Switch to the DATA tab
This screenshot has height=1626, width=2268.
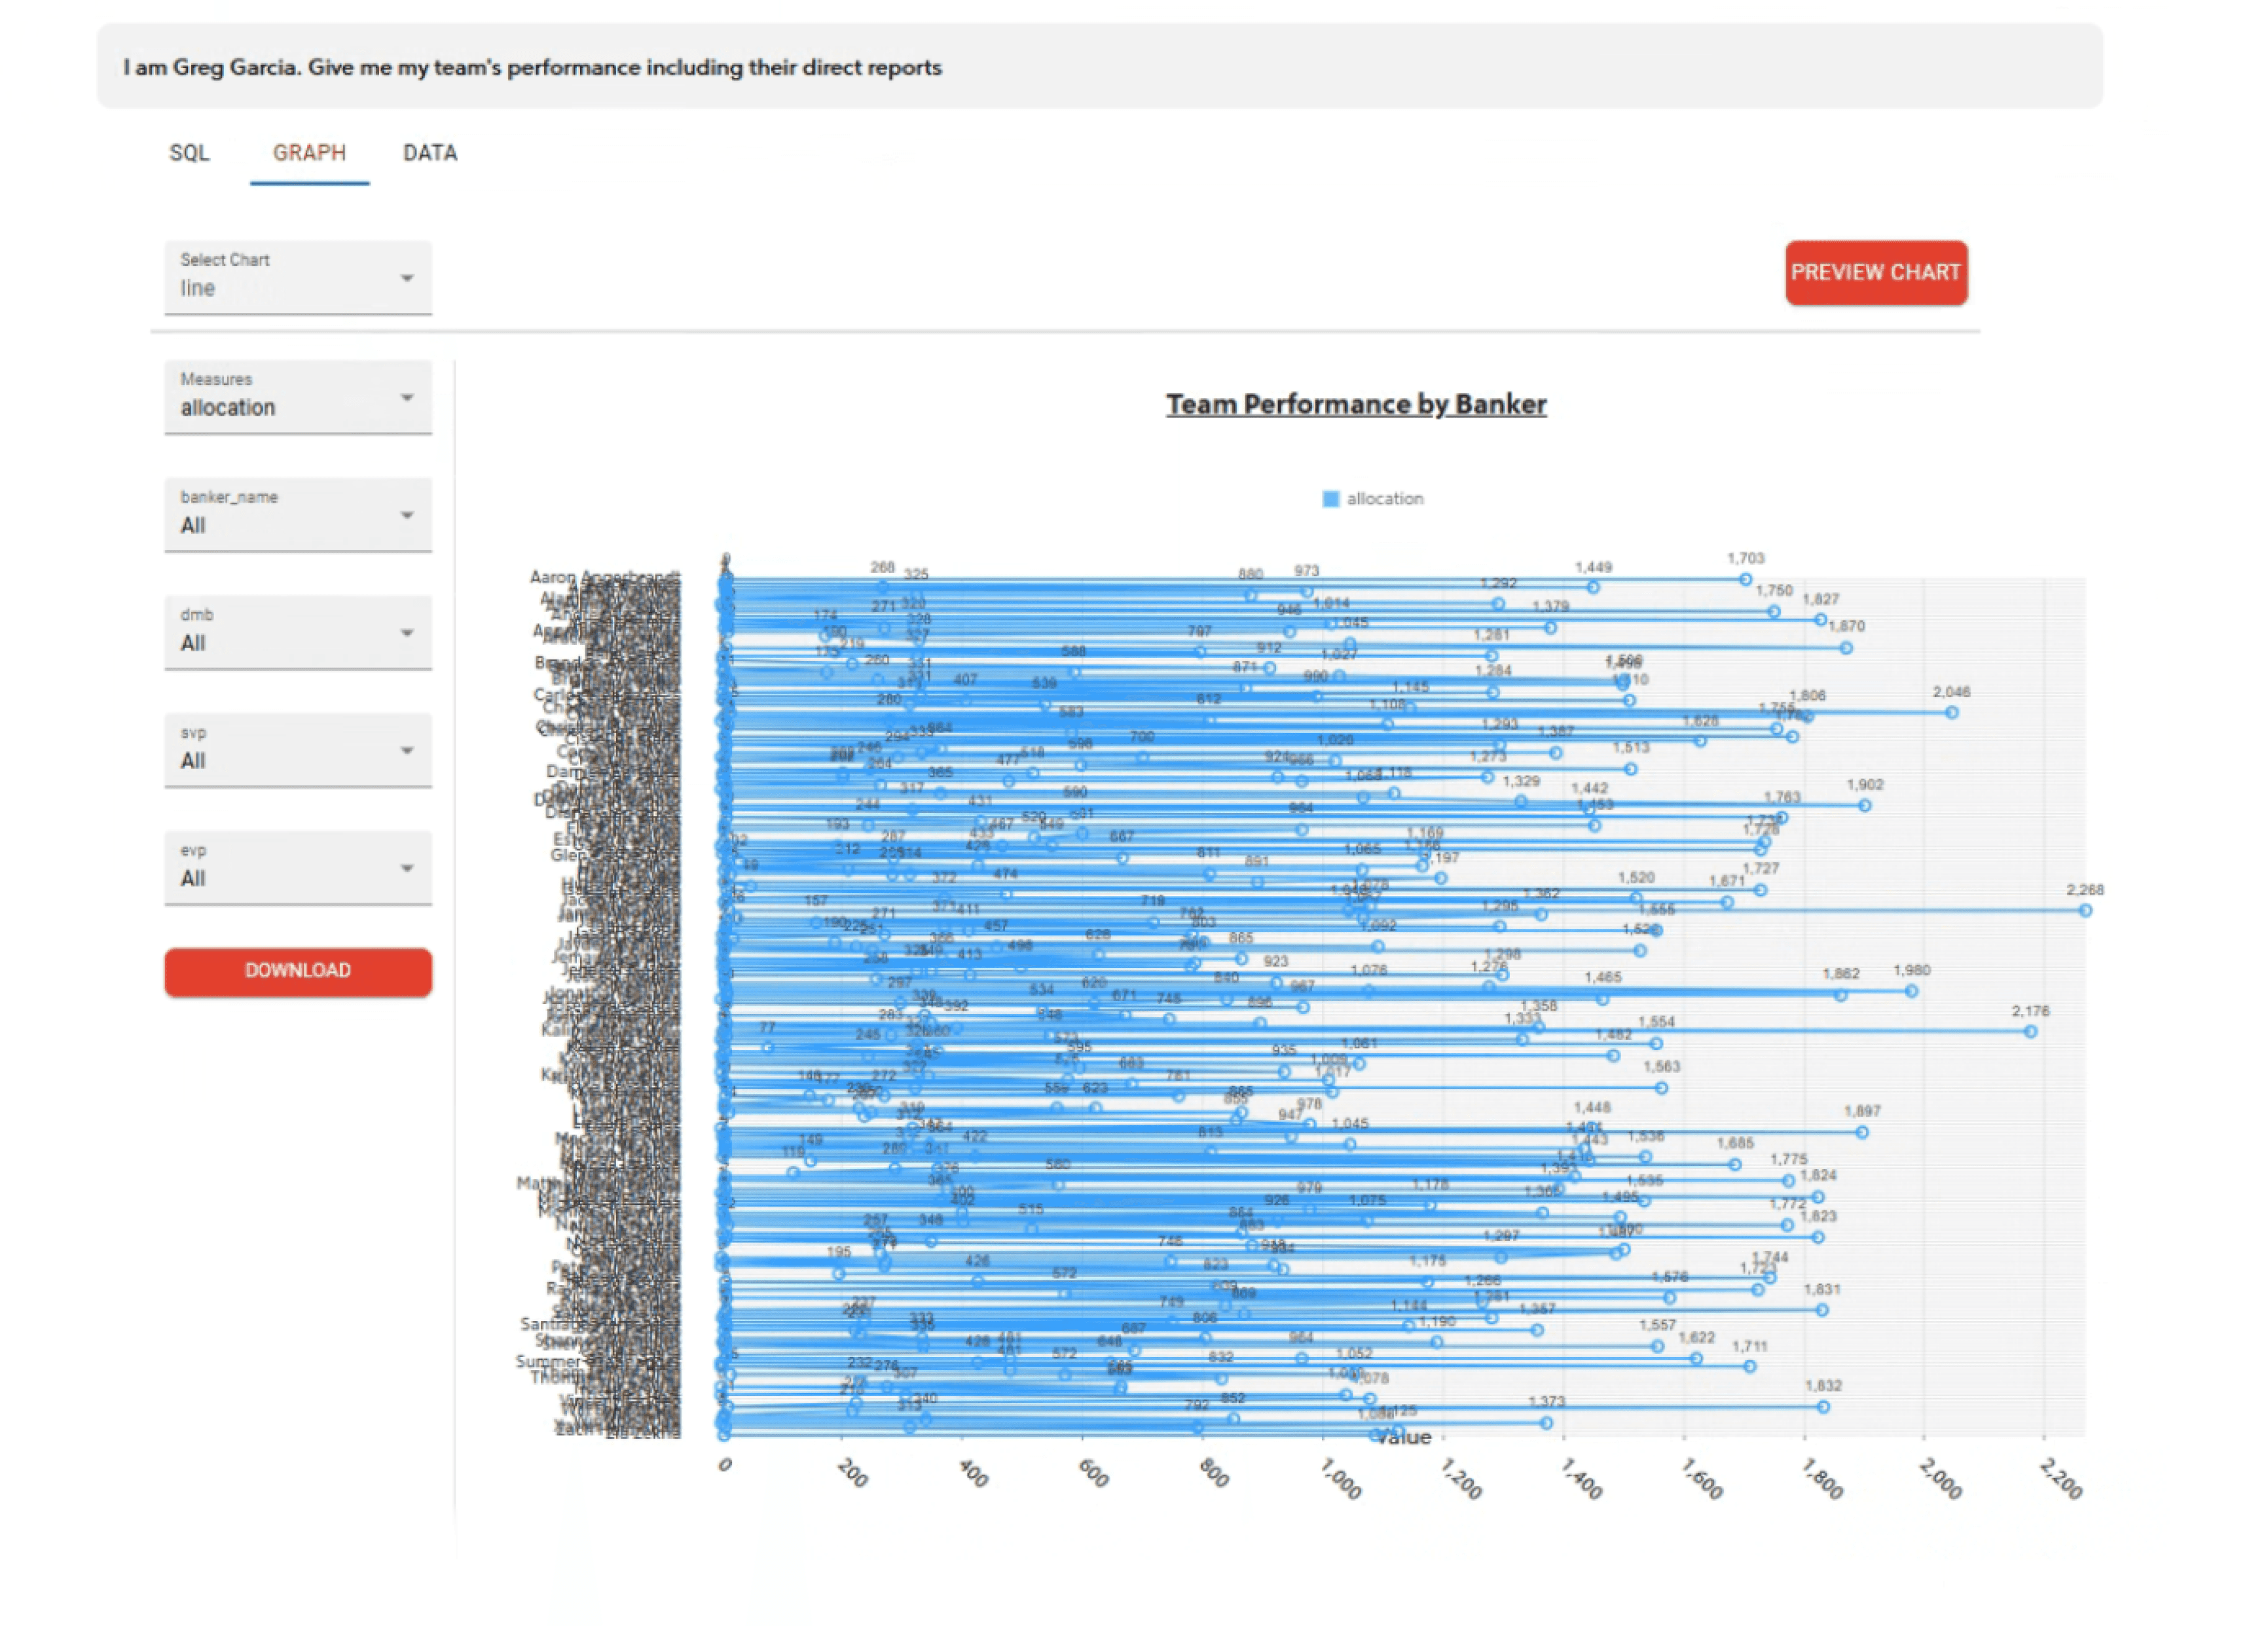point(430,153)
